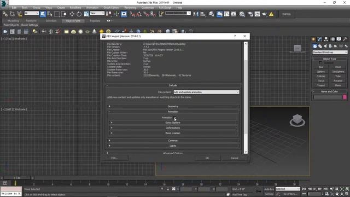Open the Graph Editors menu

click(x=112, y=8)
